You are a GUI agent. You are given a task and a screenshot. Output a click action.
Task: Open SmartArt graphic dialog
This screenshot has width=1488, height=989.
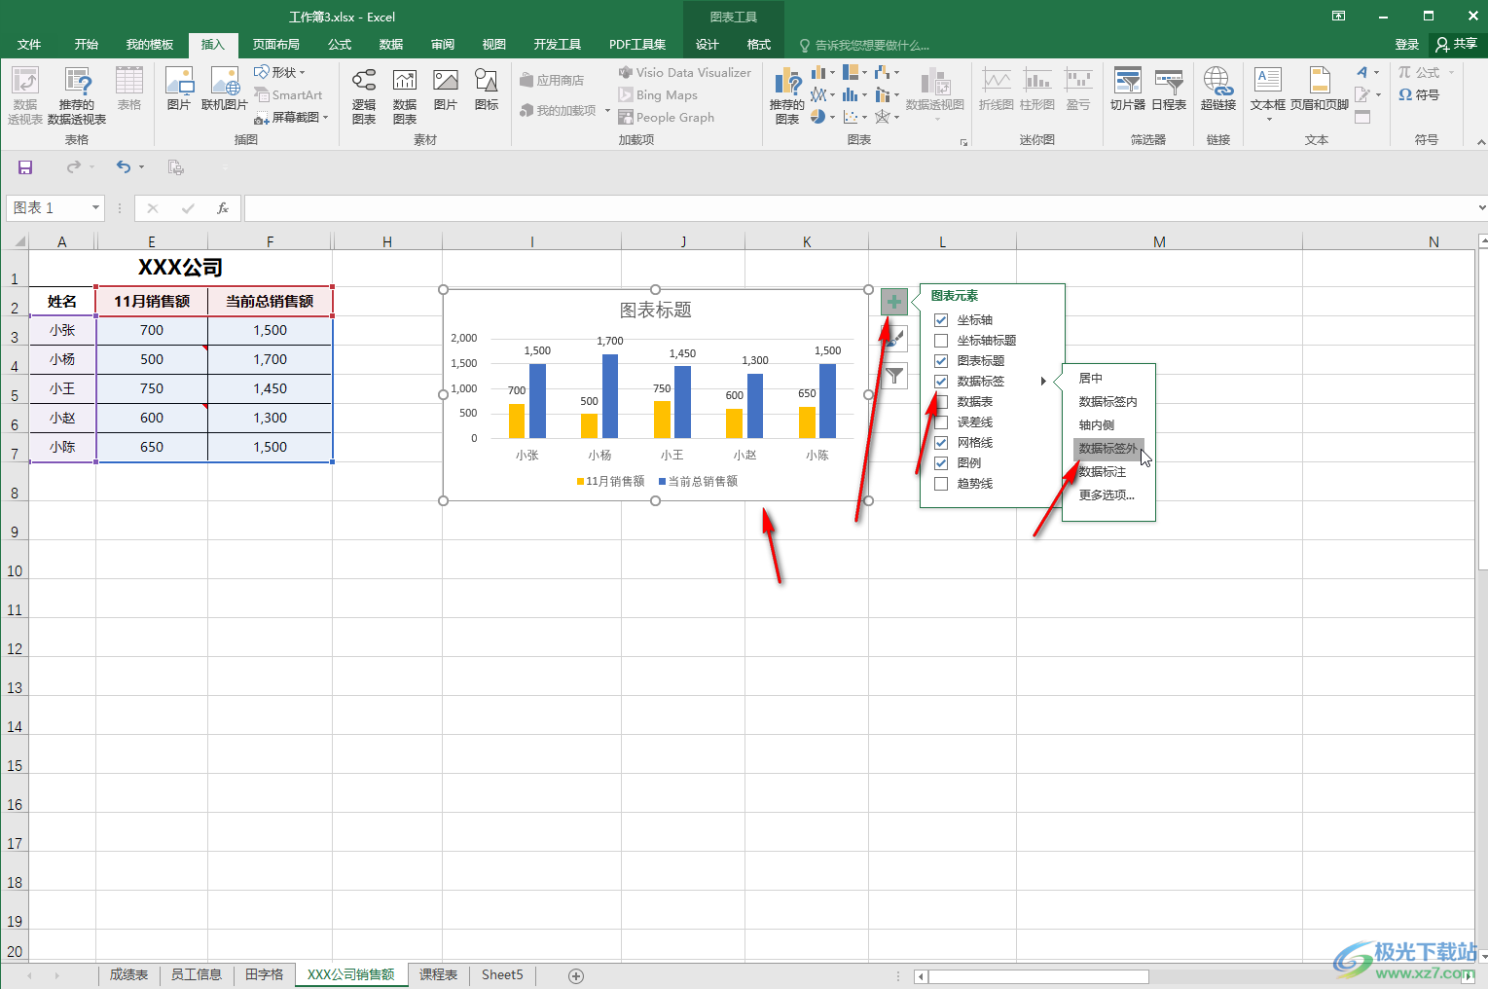click(x=289, y=94)
